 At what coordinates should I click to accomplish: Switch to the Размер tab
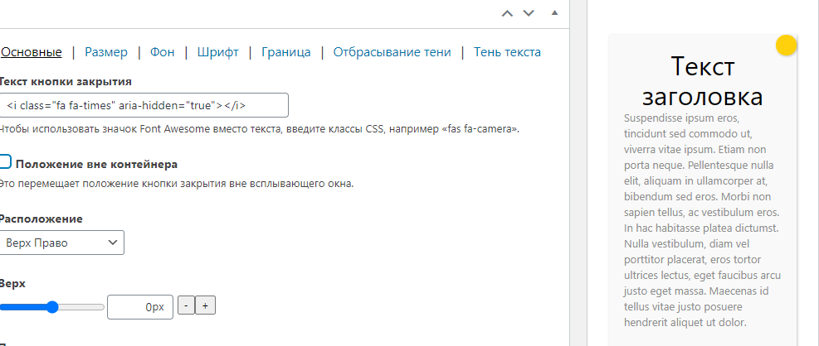tap(106, 52)
